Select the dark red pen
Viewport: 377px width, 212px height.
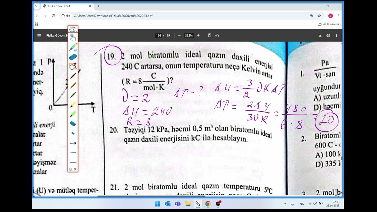(73, 76)
